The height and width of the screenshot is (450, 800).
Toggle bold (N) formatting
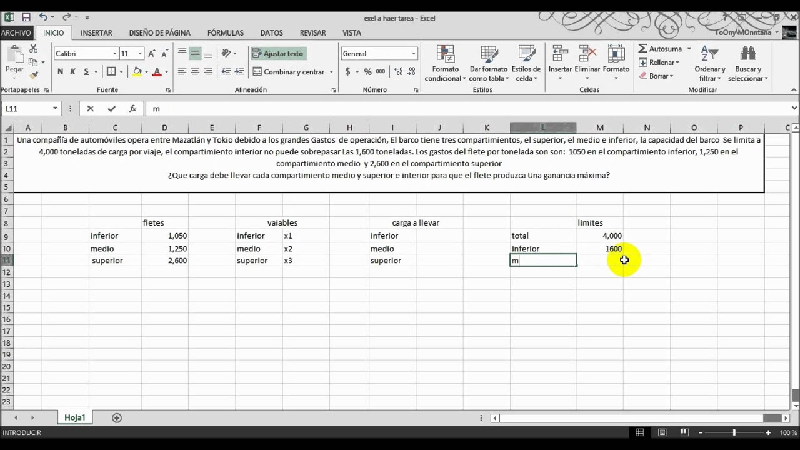[x=60, y=72]
